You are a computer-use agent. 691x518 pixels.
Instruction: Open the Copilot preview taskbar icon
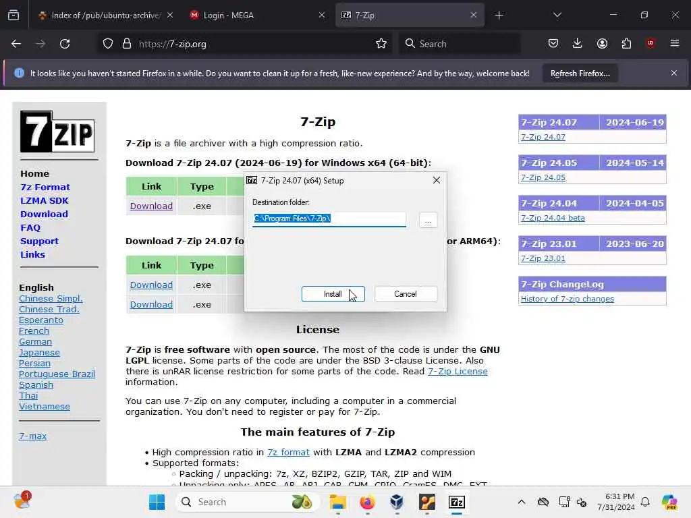pyautogui.click(x=669, y=502)
